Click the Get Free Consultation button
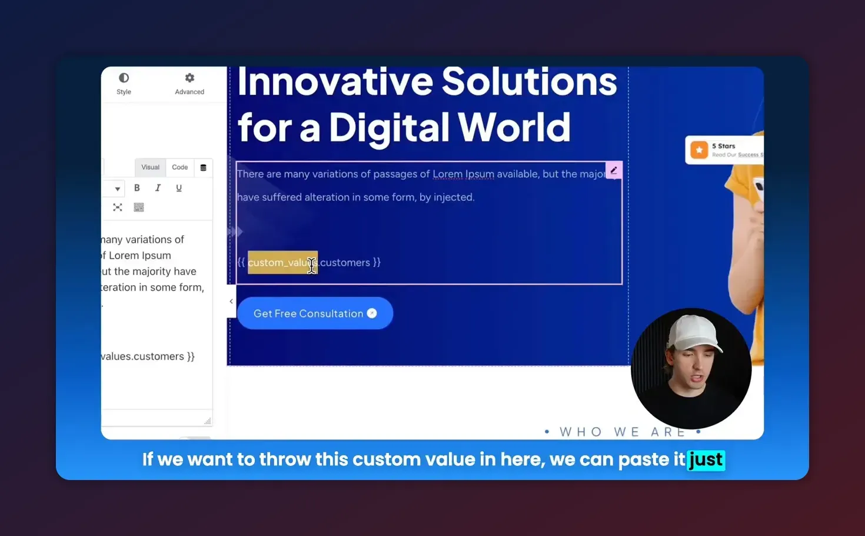This screenshot has height=536, width=865. [315, 313]
